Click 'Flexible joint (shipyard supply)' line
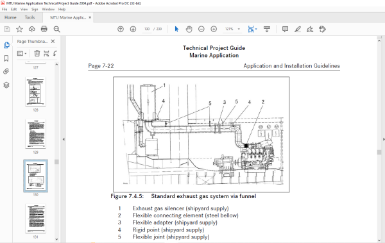The image size is (385, 243). coord(171,237)
